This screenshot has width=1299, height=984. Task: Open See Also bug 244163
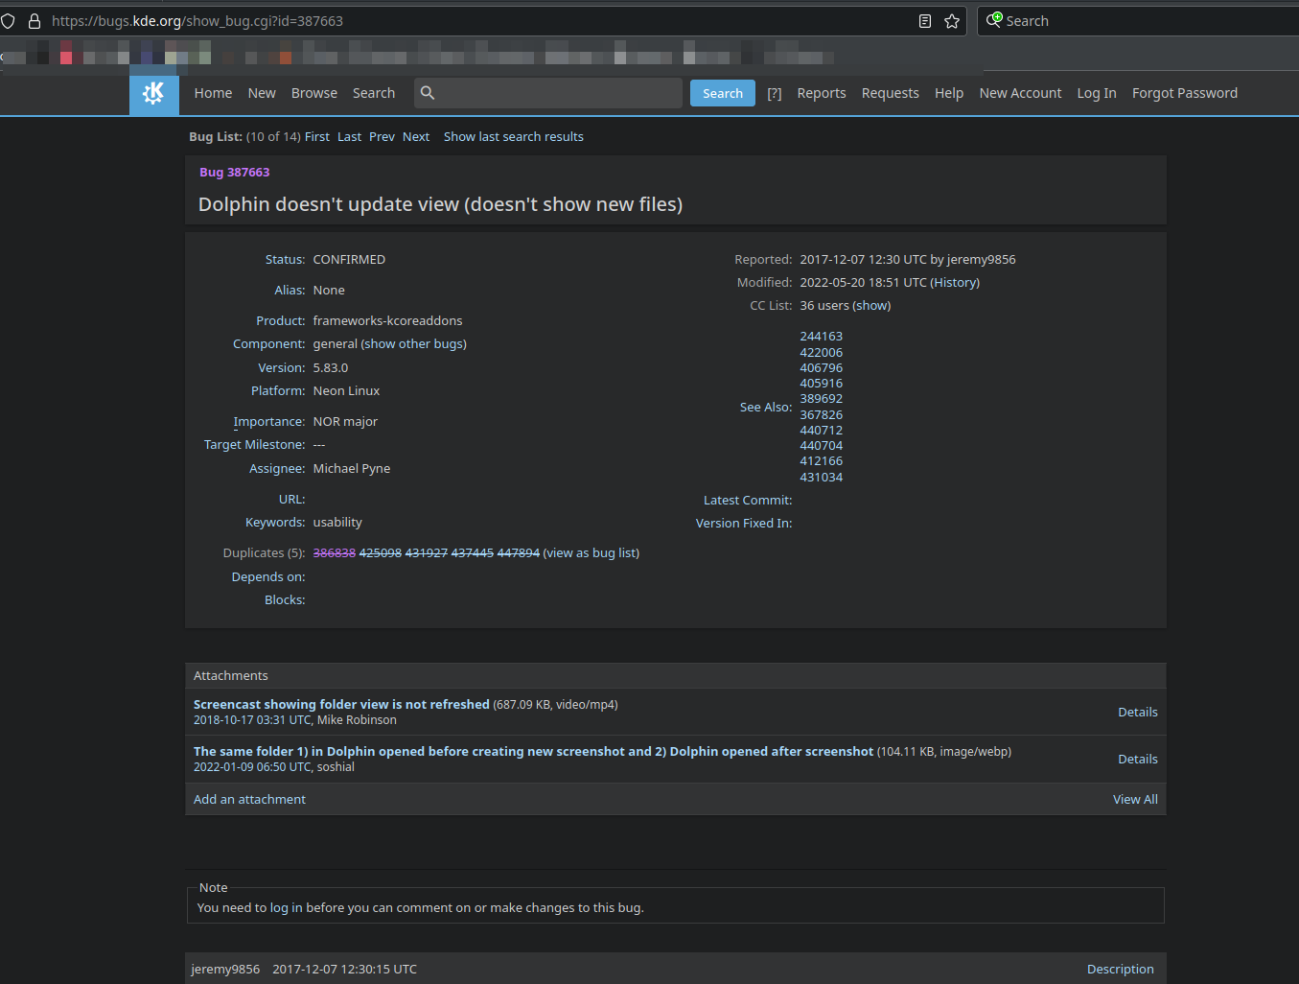point(821,337)
